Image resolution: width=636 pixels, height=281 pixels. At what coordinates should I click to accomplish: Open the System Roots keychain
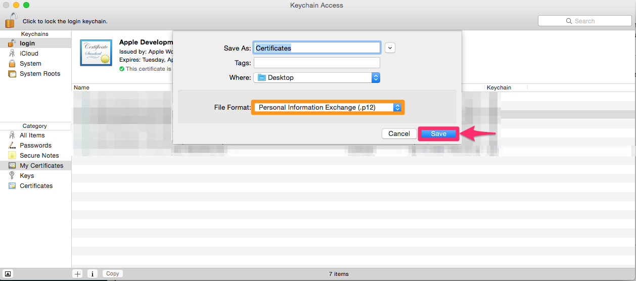[39, 74]
